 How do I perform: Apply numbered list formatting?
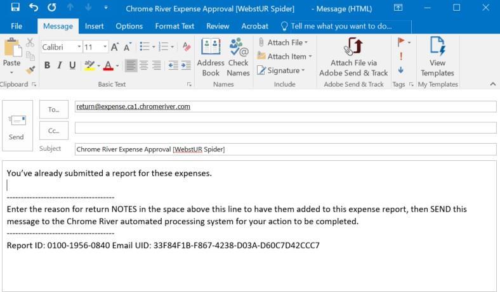[163, 47]
